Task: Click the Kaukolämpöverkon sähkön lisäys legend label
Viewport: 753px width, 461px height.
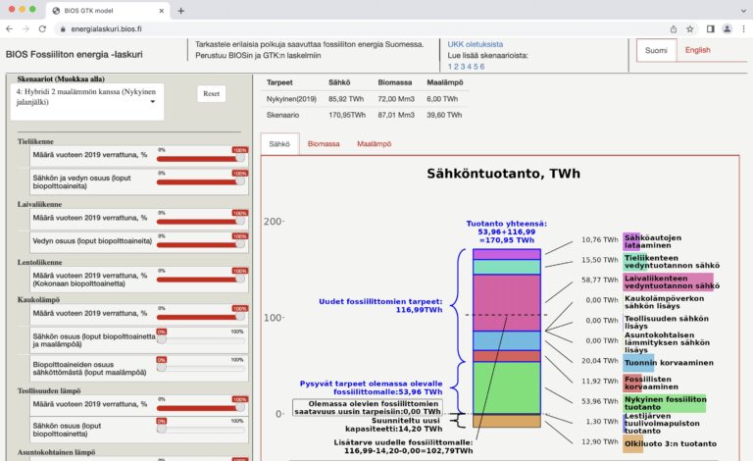Action: (x=664, y=302)
